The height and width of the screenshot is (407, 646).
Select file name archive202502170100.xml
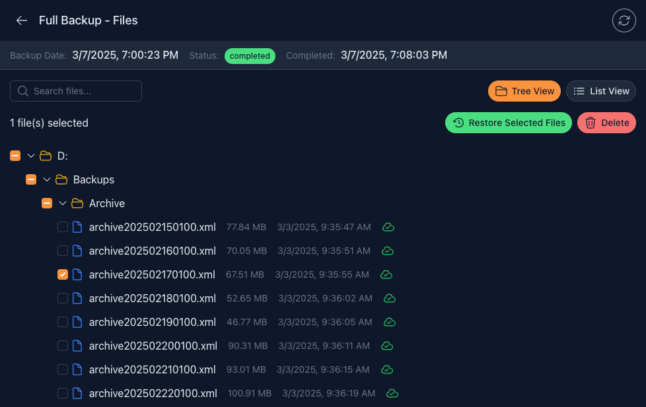click(152, 274)
